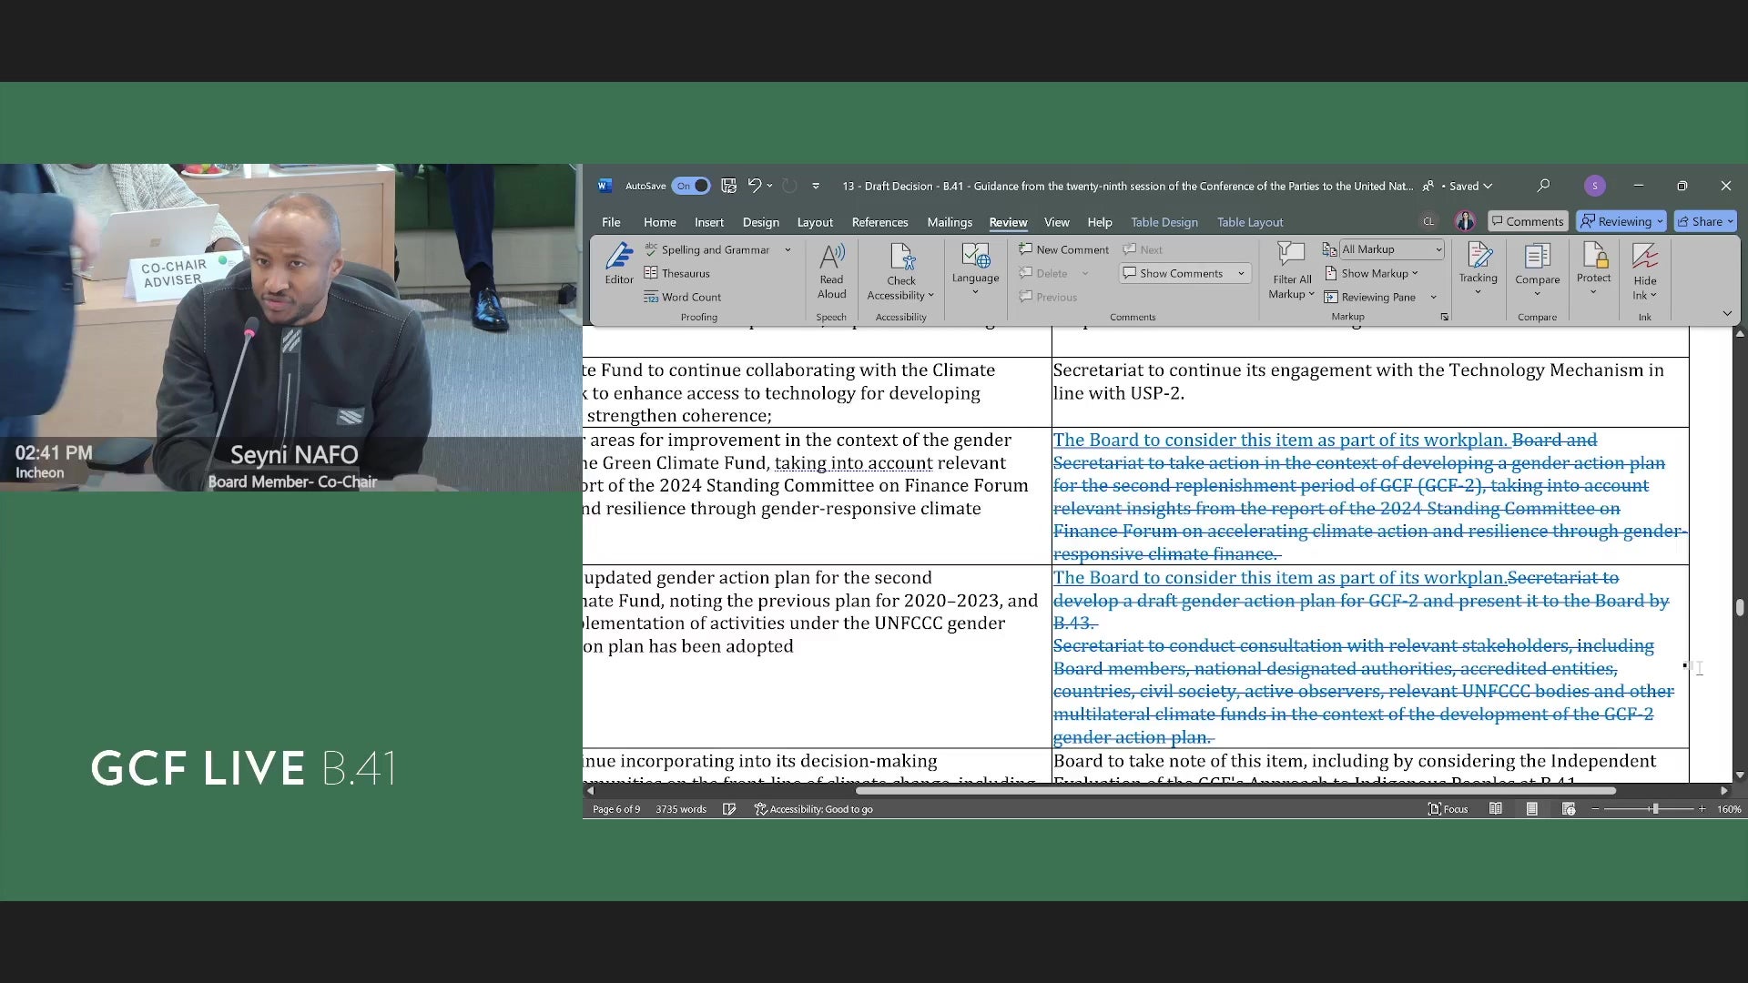The width and height of the screenshot is (1748, 983).
Task: Click the zoom out minus button
Action: coord(1595,809)
